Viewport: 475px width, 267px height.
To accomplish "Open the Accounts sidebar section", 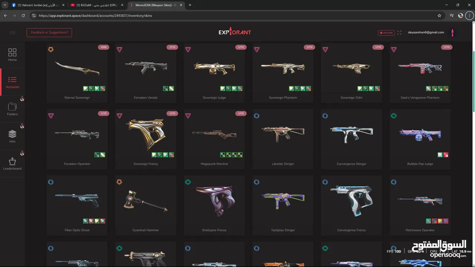I will pos(12,82).
